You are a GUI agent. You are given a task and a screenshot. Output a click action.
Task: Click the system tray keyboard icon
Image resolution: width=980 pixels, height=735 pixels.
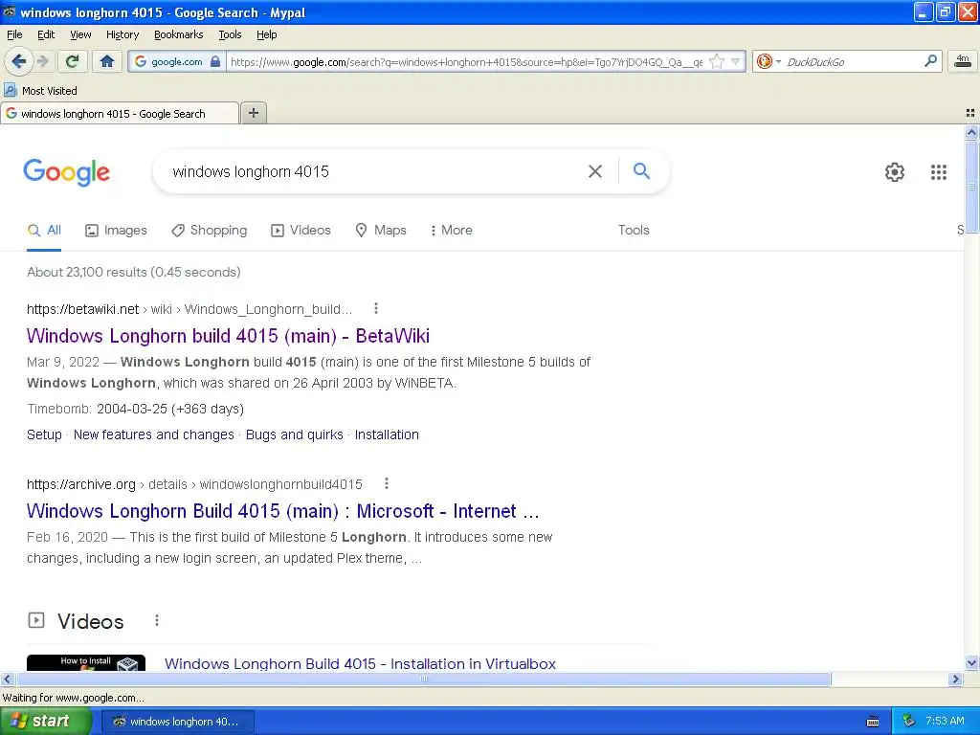(x=873, y=722)
